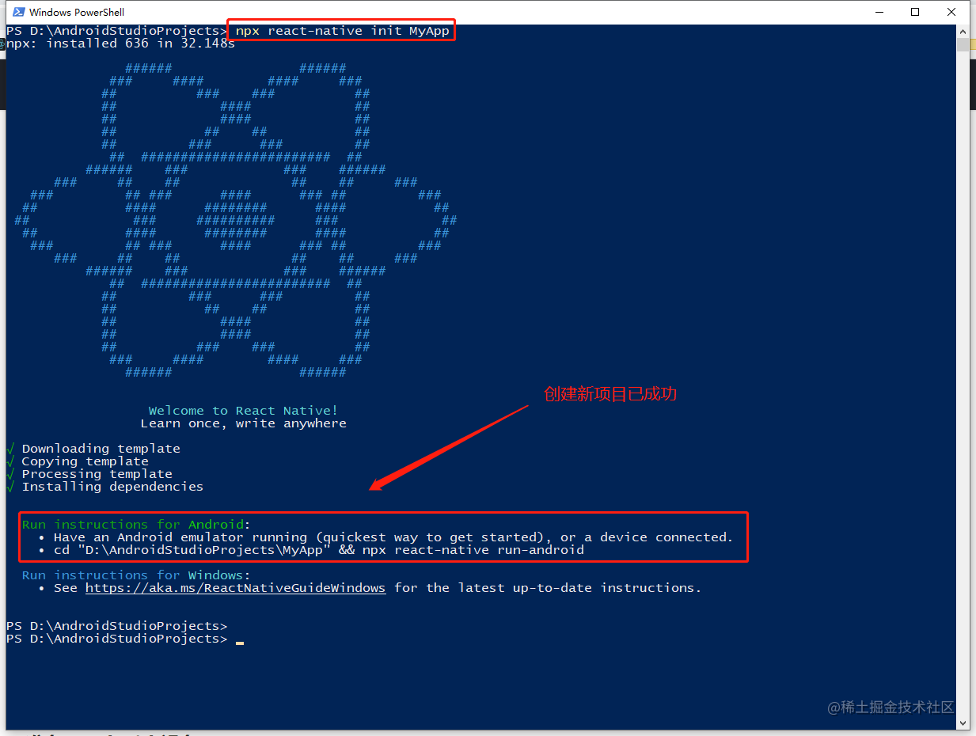Maximize the Windows PowerShell window

pos(915,12)
